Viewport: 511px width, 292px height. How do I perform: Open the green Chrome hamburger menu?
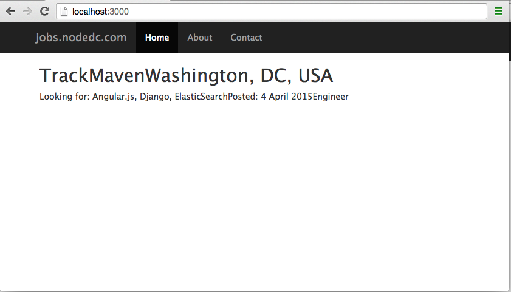(x=498, y=12)
